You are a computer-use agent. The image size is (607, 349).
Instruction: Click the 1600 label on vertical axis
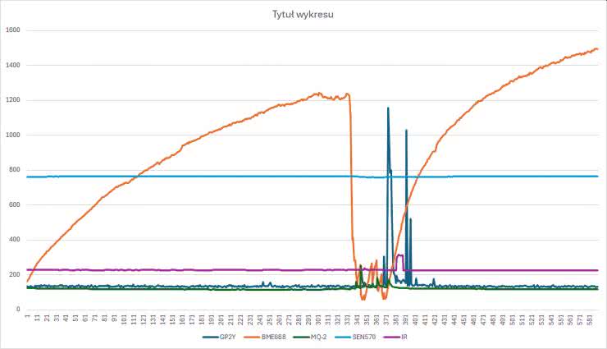point(12,30)
